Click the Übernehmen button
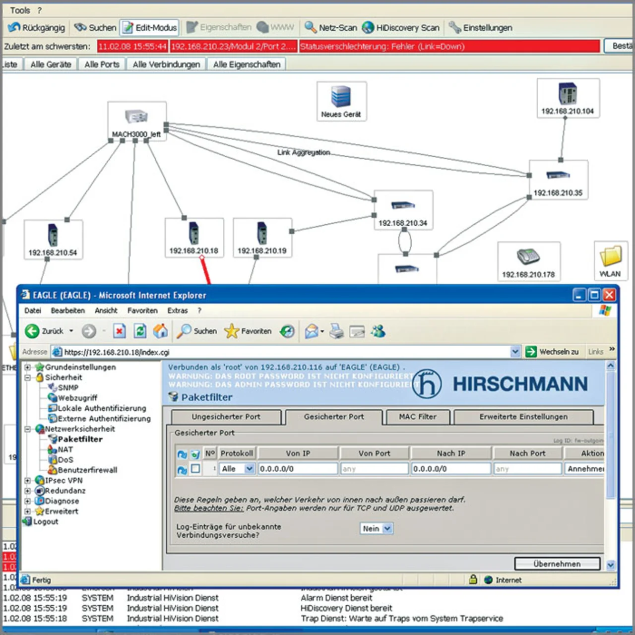This screenshot has height=635, width=635. click(557, 564)
